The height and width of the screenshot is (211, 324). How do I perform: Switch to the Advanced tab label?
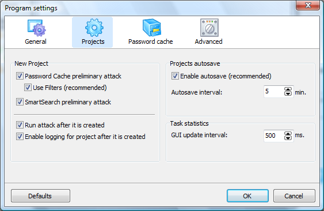tap(208, 42)
